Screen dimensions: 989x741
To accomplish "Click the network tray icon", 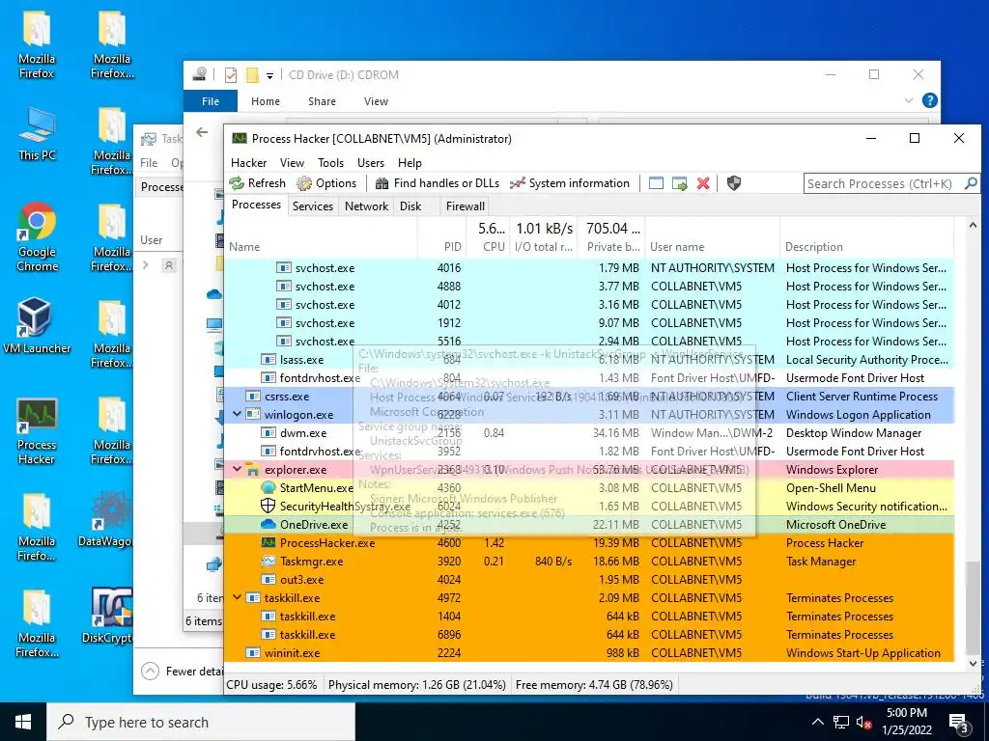I will click(841, 722).
